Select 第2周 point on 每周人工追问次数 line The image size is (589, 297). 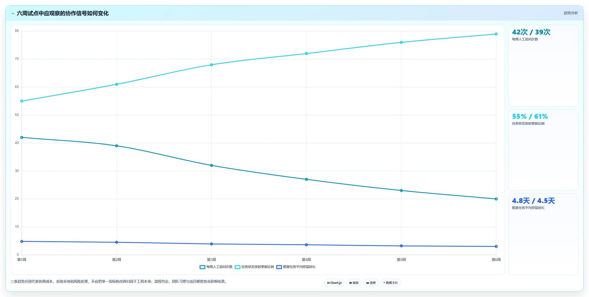(x=117, y=146)
